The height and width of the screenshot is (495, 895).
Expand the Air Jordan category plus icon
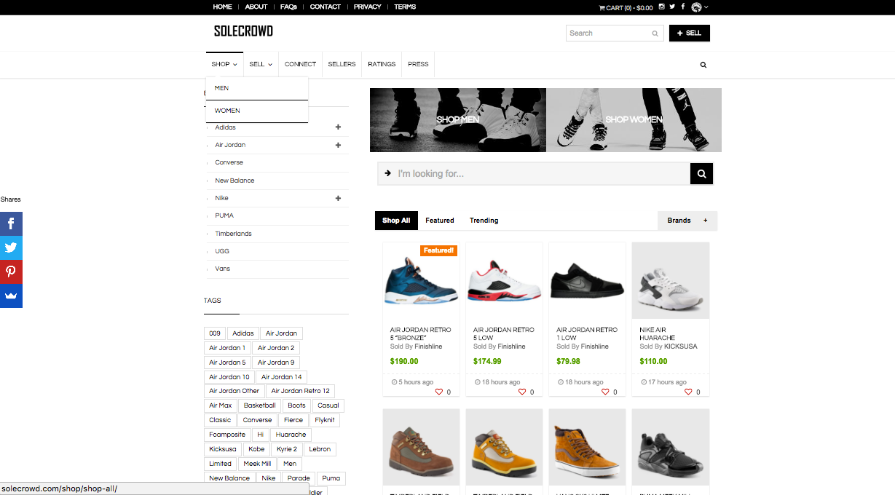(338, 145)
